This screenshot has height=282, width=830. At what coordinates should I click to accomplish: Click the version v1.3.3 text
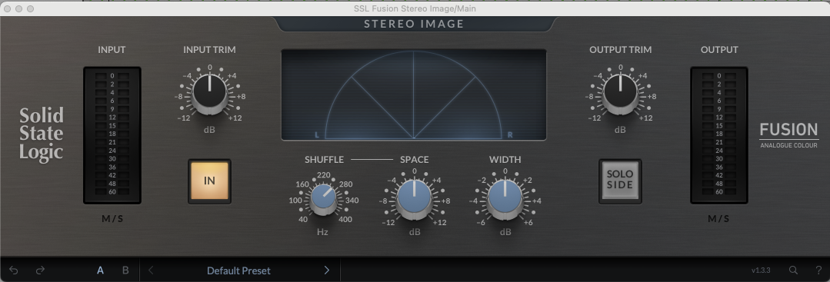(761, 270)
